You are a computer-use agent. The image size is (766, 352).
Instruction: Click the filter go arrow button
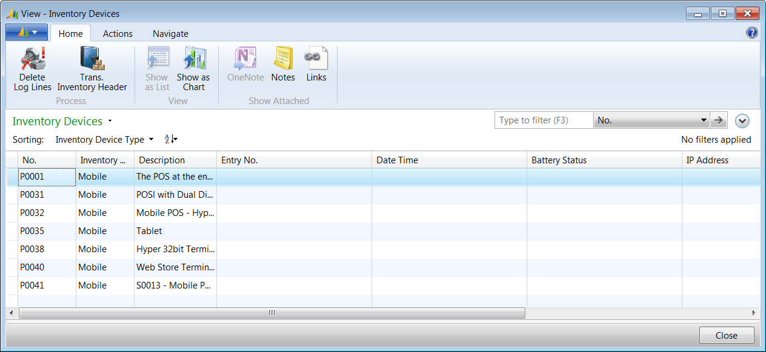(719, 120)
